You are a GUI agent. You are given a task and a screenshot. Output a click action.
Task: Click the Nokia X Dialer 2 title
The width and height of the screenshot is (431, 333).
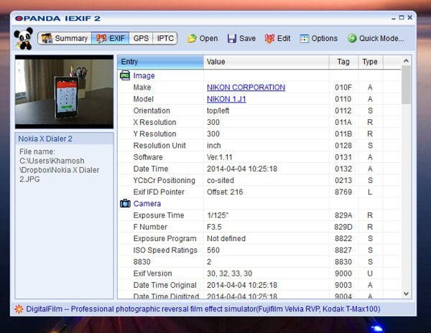[x=45, y=139]
